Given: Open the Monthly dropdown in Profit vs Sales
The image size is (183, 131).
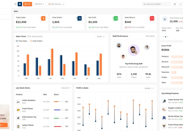Looking at the screenshot, I should (x=149, y=88).
